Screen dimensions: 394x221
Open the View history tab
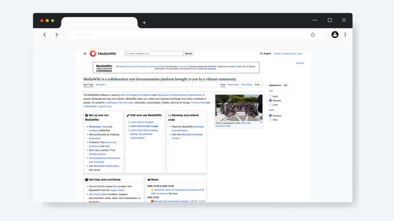click(247, 84)
